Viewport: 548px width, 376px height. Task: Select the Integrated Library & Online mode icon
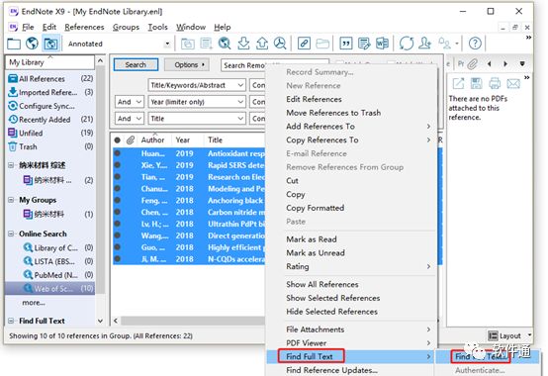coord(50,44)
